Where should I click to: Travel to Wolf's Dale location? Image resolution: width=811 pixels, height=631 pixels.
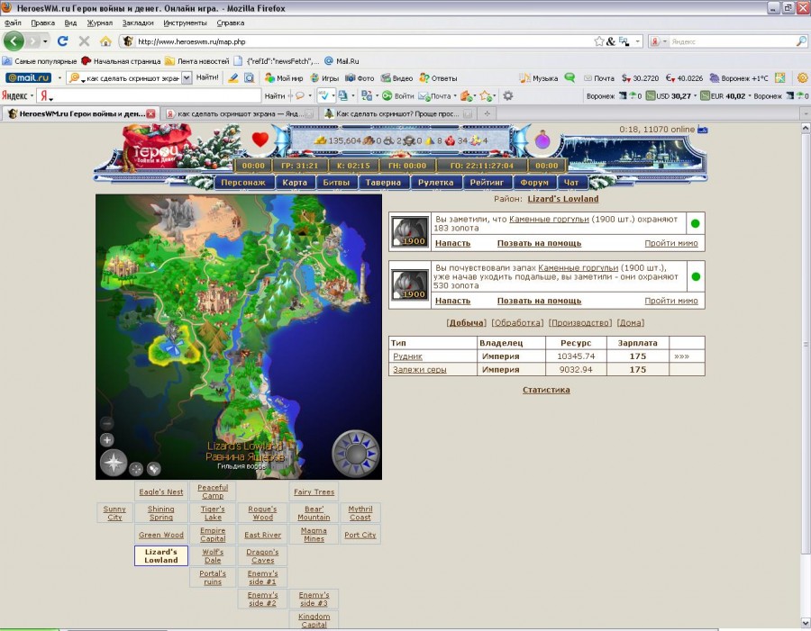213,556
